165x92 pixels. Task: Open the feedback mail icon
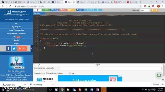point(159,75)
